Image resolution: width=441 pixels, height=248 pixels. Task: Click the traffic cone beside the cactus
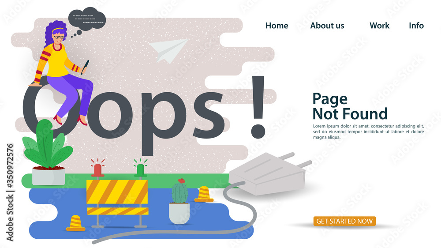(x=204, y=194)
